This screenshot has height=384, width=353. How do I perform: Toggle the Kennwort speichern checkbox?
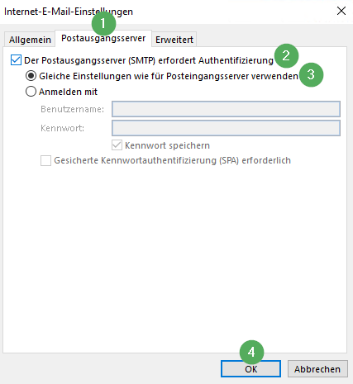117,145
